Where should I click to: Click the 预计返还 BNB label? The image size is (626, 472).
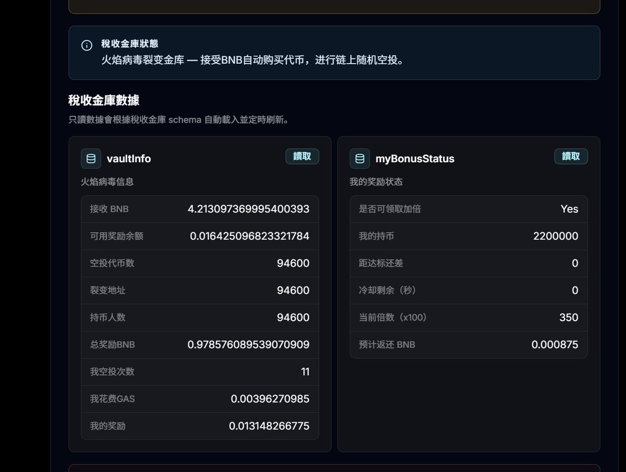387,345
